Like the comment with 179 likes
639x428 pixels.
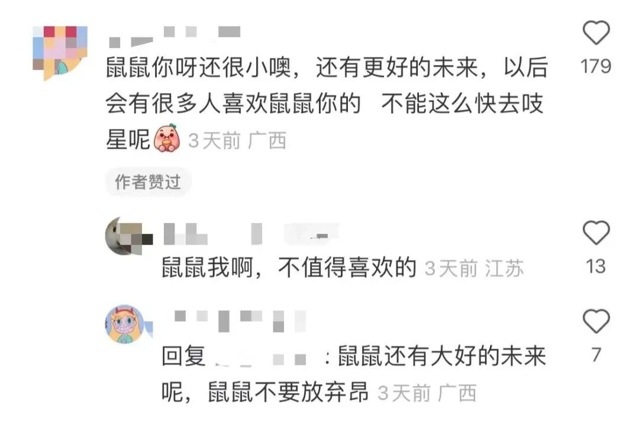pos(596,32)
